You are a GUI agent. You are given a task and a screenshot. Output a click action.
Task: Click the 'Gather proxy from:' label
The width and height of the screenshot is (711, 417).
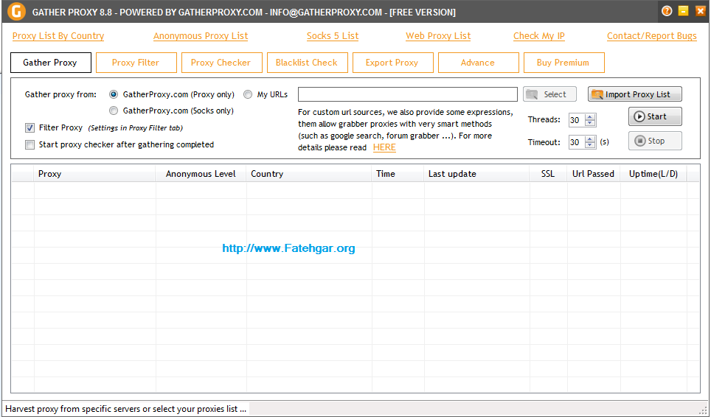(x=60, y=94)
